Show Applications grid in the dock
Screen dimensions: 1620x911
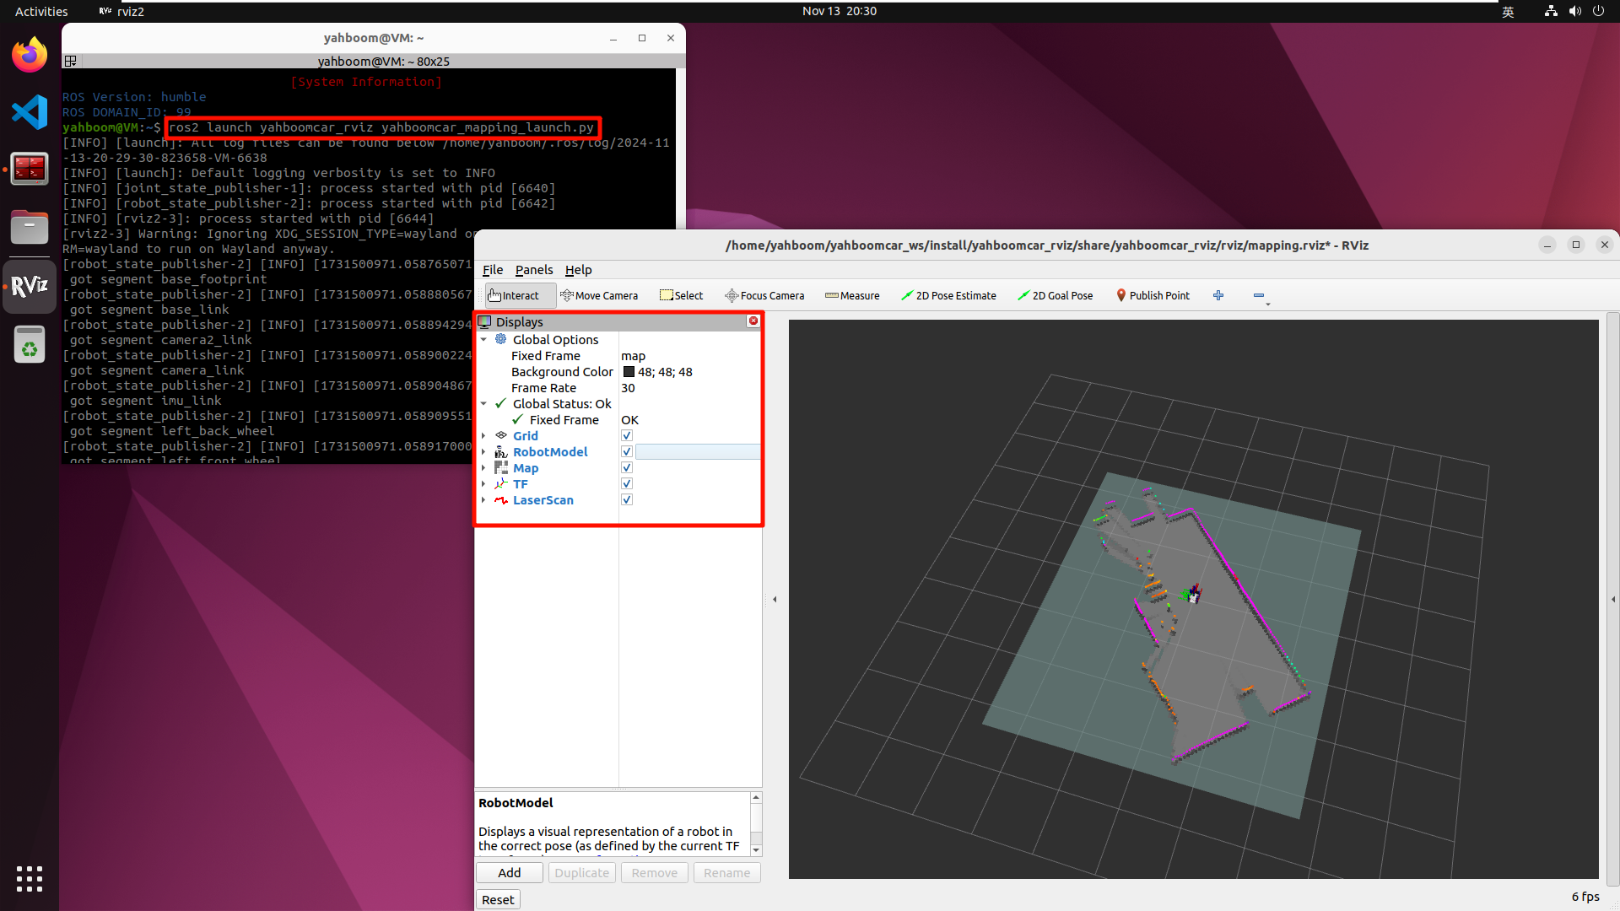point(30,879)
